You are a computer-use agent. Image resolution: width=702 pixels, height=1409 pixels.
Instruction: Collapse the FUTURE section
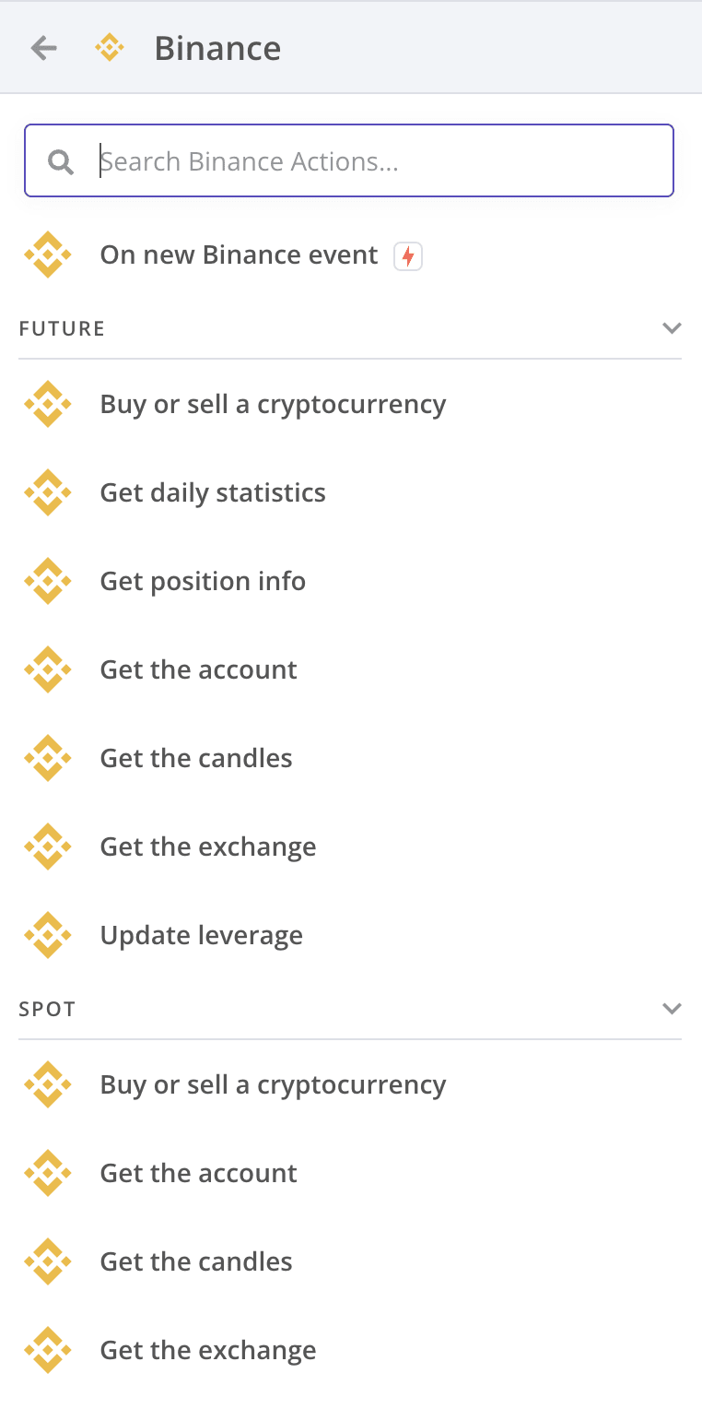coord(672,327)
